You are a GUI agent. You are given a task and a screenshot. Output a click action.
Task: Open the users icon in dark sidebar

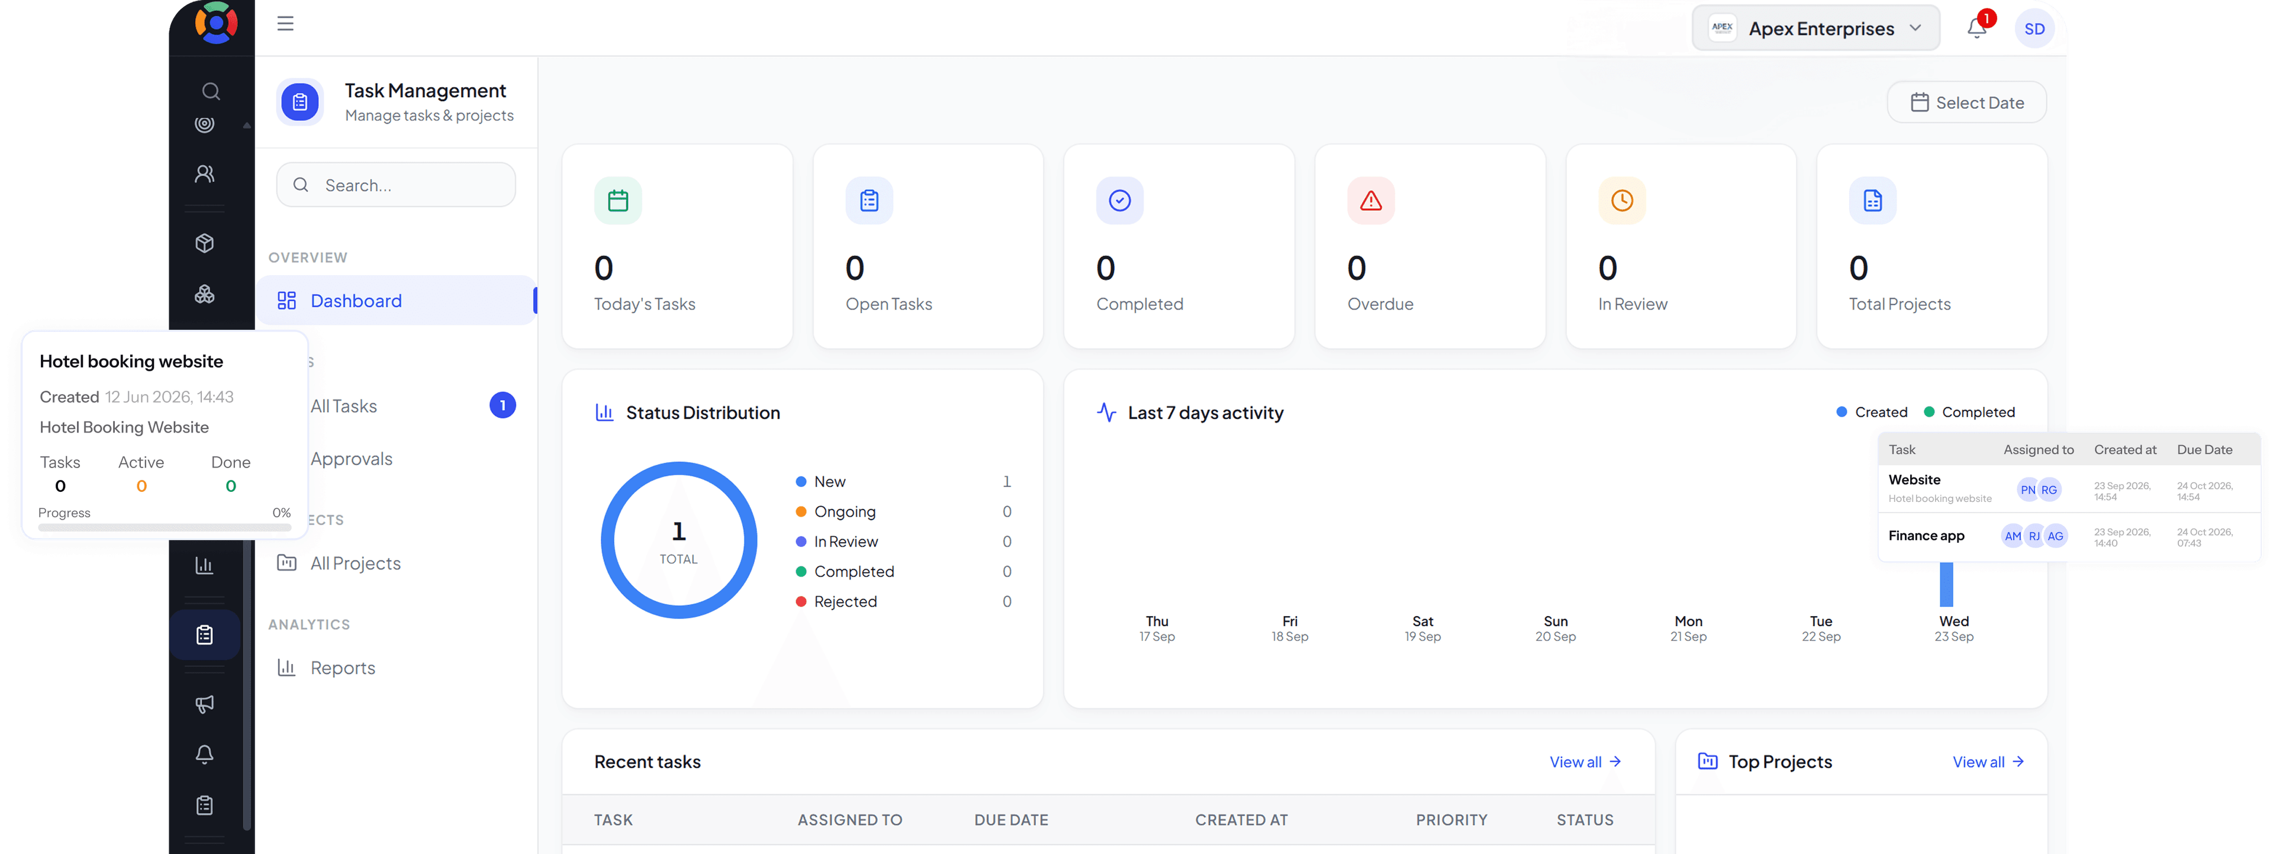point(205,174)
